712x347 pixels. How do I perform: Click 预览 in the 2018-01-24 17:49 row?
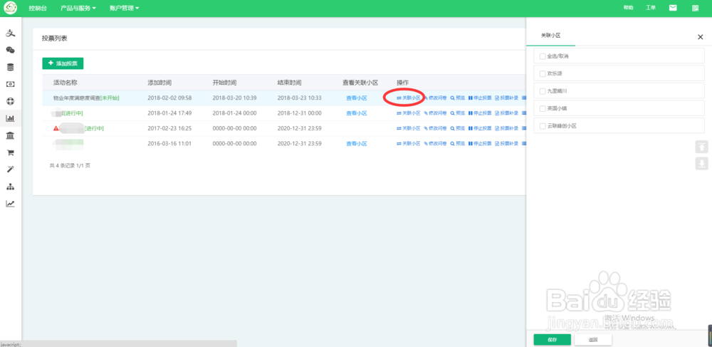[458, 113]
